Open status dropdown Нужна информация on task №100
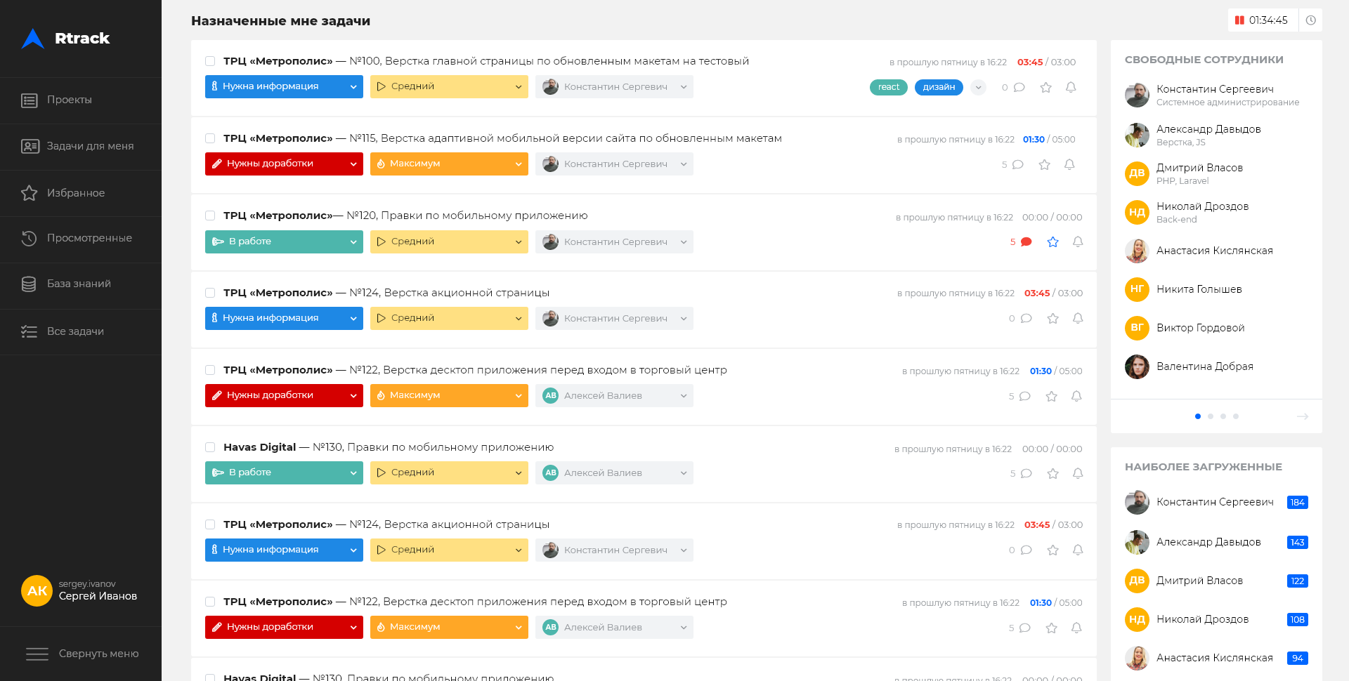This screenshot has height=681, width=1349. (x=284, y=86)
